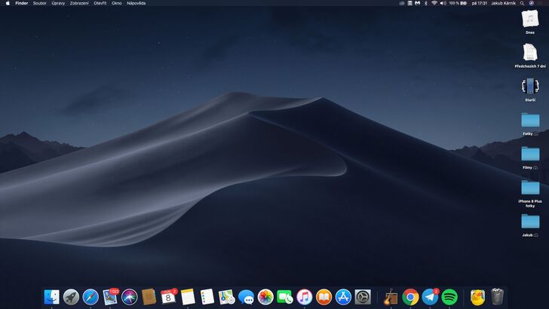Screen dimensions: 549x309
Task: Open Spotlight search magnifier
Action: click(x=522, y=3)
